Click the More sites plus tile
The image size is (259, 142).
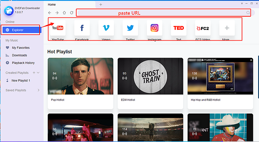227,28
